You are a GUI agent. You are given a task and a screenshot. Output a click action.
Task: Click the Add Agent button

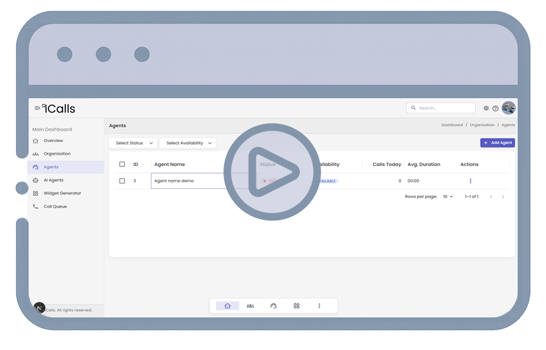[x=497, y=143]
